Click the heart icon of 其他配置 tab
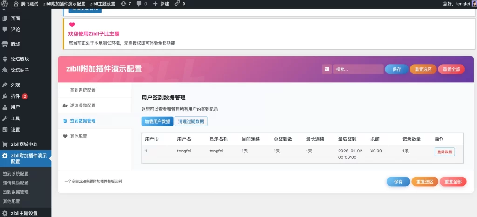477x217 pixels. click(65, 136)
